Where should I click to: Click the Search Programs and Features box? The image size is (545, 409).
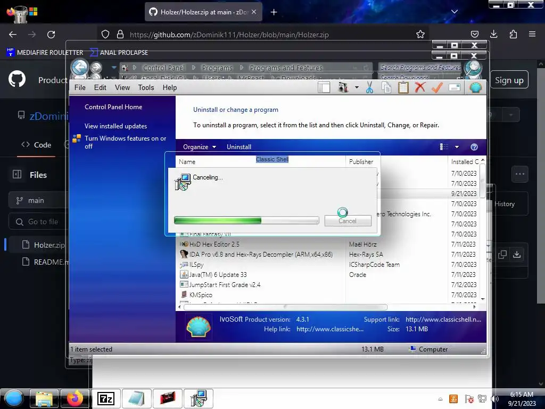[420, 68]
